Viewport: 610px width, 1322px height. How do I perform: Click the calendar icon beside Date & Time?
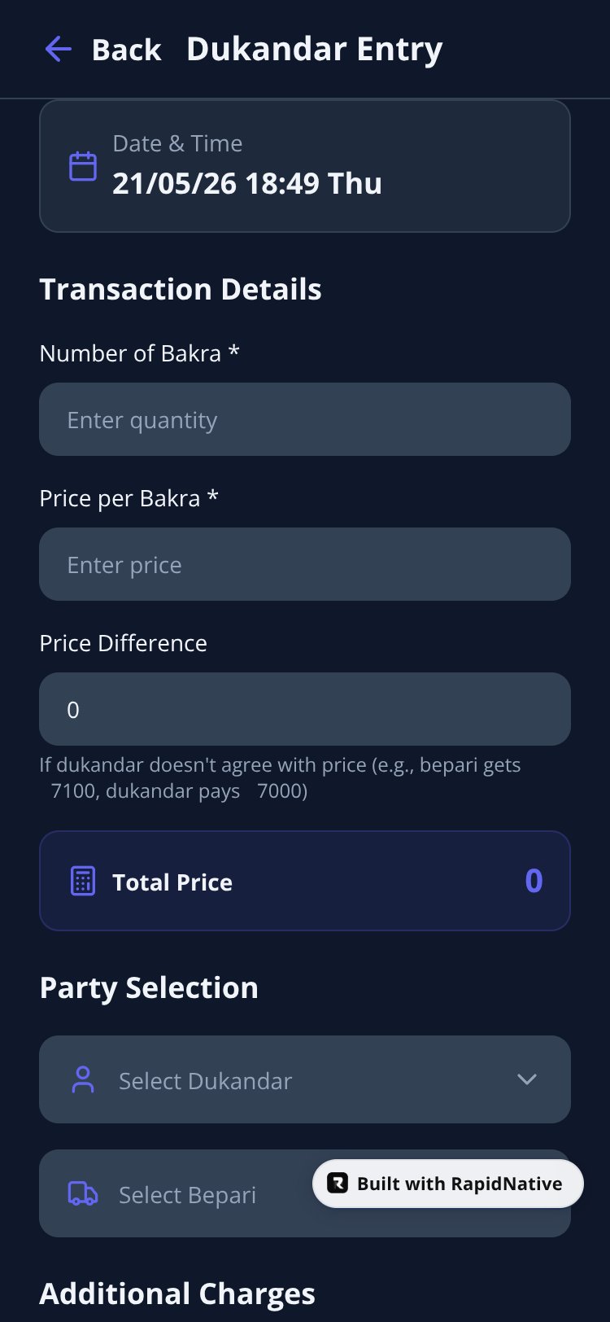[x=83, y=166]
